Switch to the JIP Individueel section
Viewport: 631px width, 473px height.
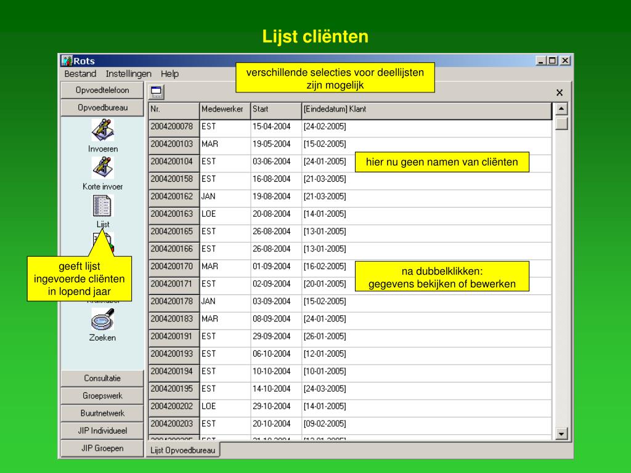click(102, 431)
